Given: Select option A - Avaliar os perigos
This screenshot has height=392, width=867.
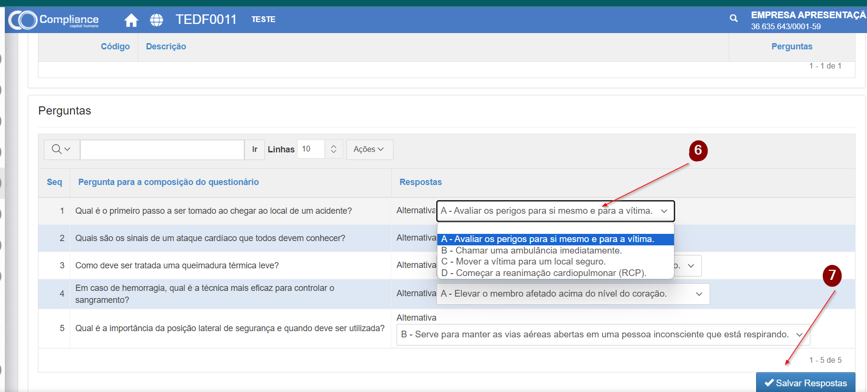Looking at the screenshot, I should coord(555,239).
